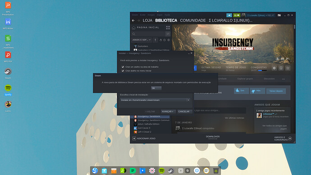
Task: Expand the 'JOGOS E SOF...' filter dropdown
Action: click(x=142, y=40)
